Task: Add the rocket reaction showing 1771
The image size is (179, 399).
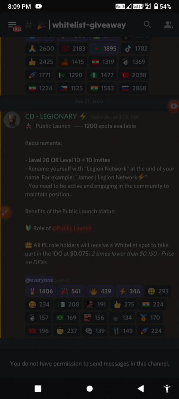Action: click(x=39, y=75)
